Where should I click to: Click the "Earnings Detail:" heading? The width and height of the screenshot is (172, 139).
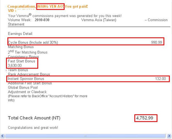coord(20,34)
